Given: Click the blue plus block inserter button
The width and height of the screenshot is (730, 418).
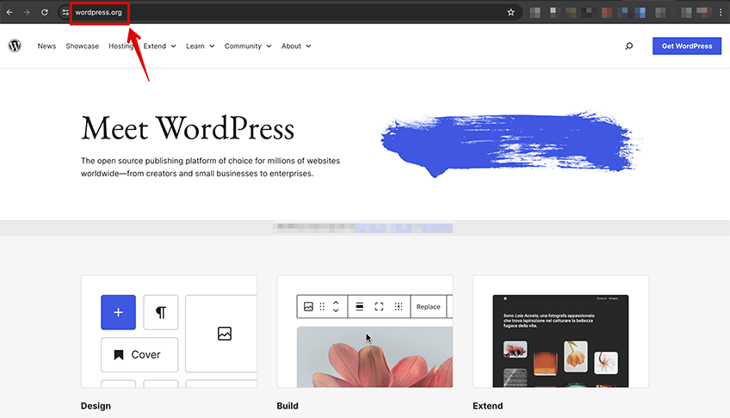Looking at the screenshot, I should [x=118, y=312].
